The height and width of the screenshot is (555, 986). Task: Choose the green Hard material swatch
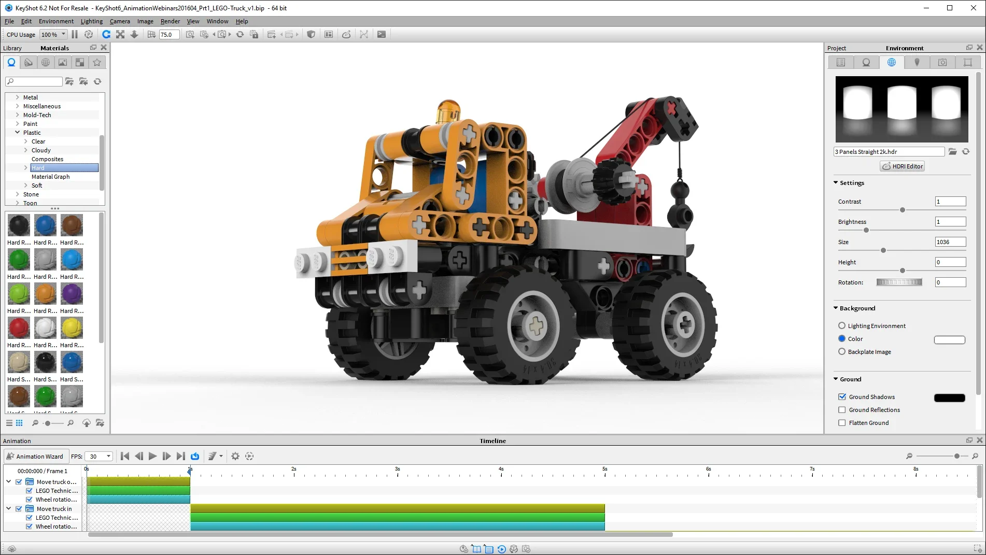point(19,259)
